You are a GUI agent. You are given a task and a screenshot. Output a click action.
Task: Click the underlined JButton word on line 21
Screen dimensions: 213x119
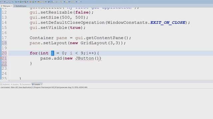[85, 58]
